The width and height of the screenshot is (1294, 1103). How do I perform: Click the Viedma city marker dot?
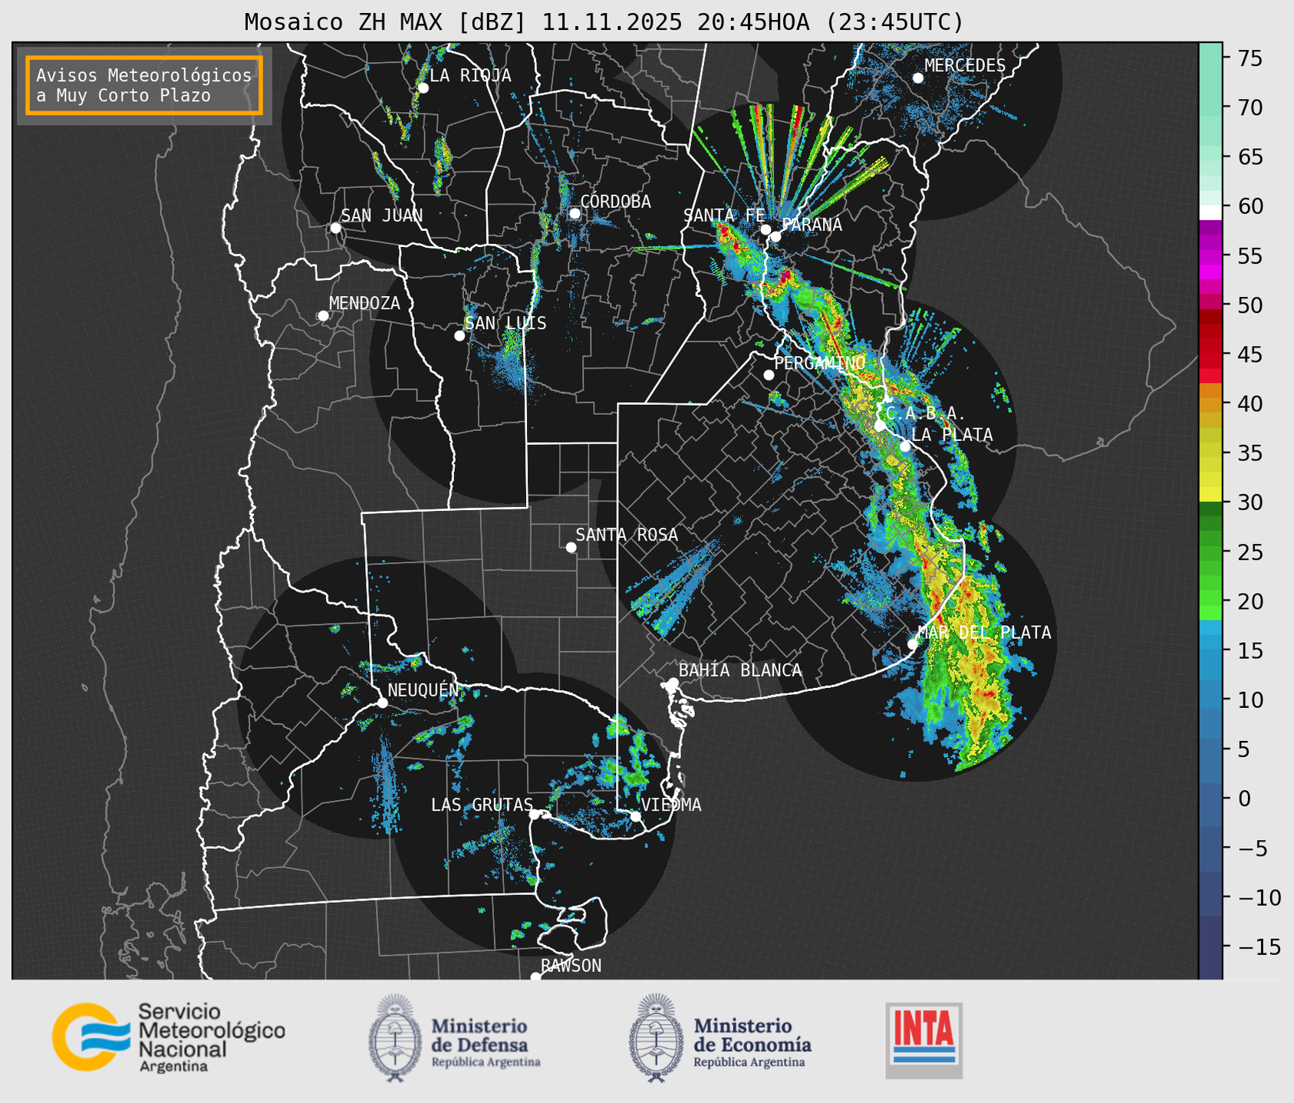point(636,816)
